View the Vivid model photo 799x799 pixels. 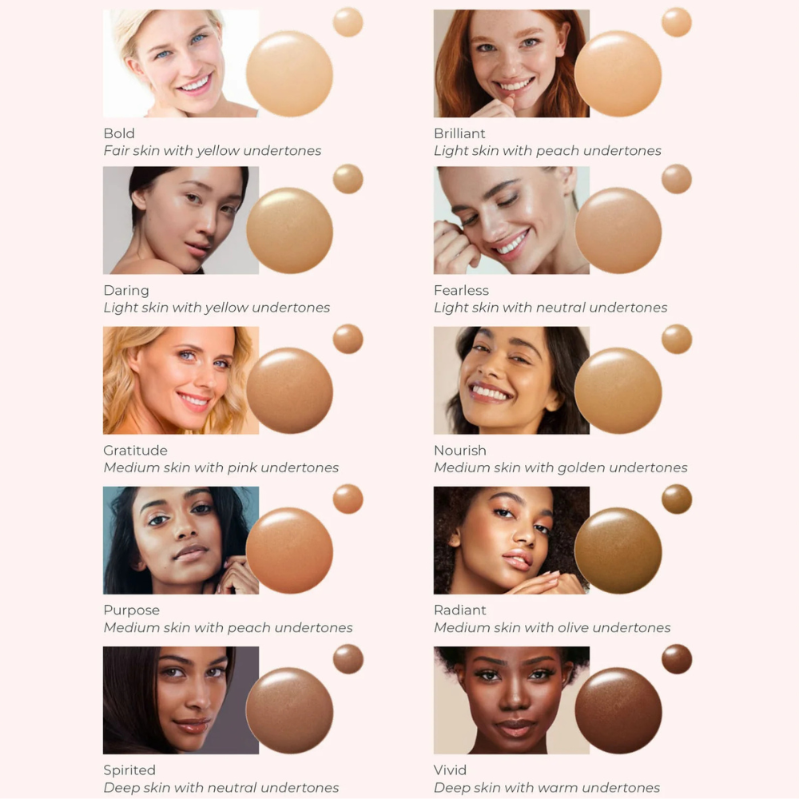[x=511, y=700]
